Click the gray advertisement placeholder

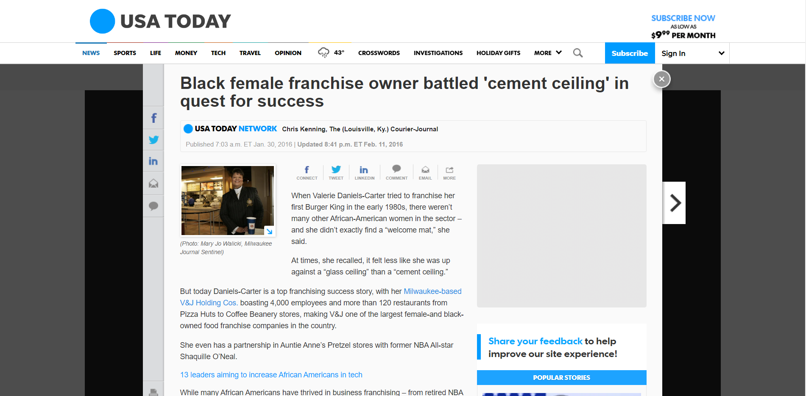point(562,236)
